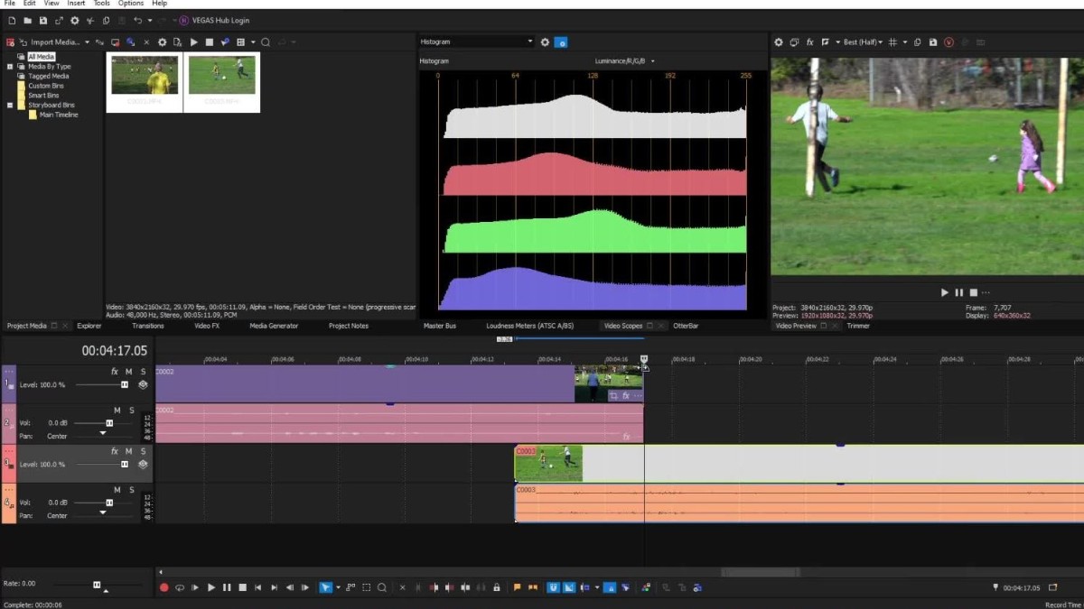The width and height of the screenshot is (1084, 609).
Task: Solo audio track 2
Action: tap(131, 411)
